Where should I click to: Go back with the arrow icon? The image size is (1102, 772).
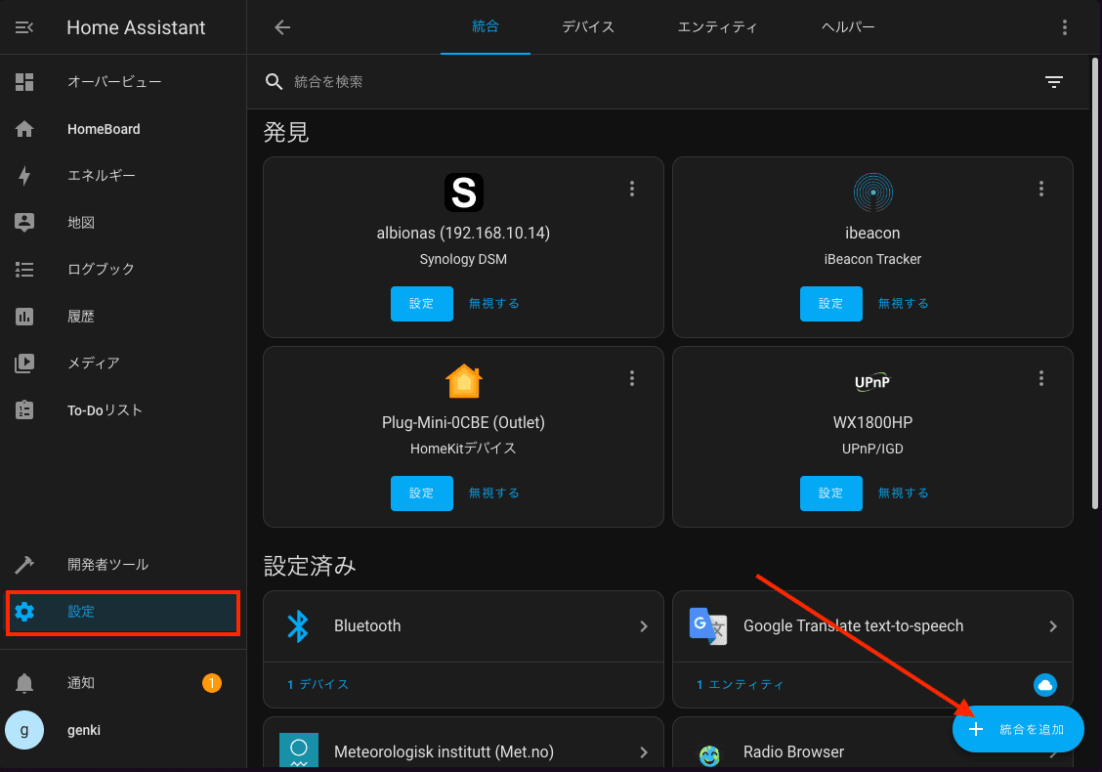tap(282, 27)
